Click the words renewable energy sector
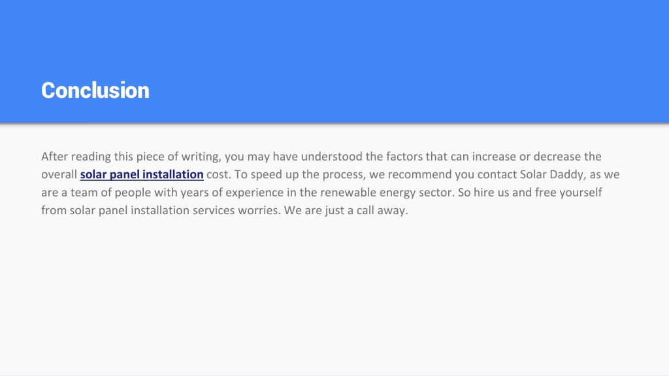 pos(386,193)
